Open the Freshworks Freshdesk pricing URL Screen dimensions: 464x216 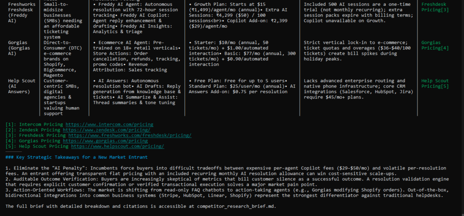point(130,136)
